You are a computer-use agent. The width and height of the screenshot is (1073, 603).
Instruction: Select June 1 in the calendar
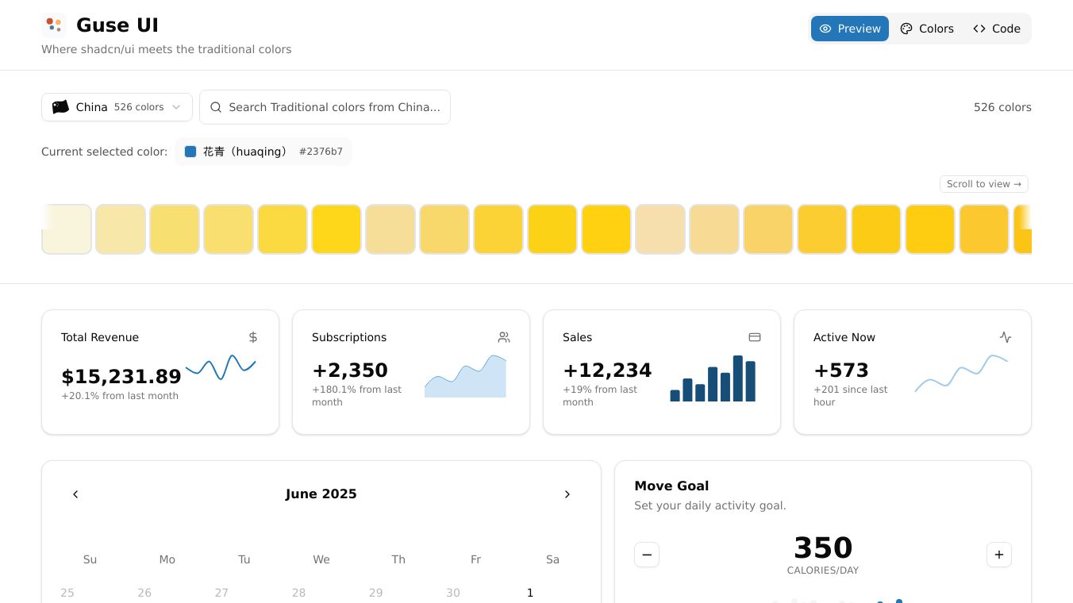[x=530, y=593]
